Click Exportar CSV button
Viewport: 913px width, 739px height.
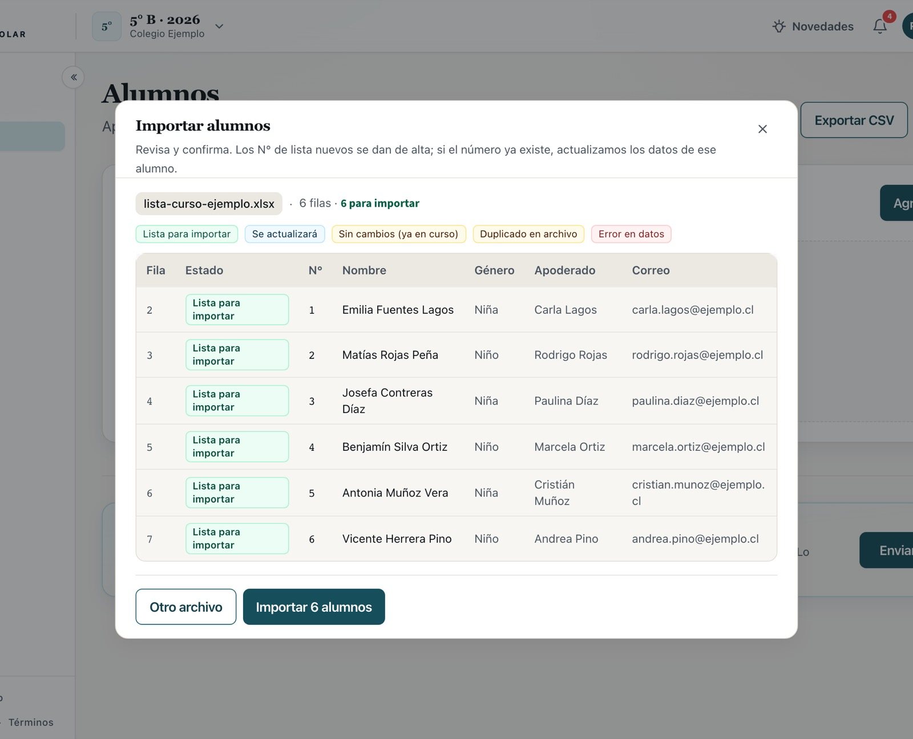click(854, 120)
